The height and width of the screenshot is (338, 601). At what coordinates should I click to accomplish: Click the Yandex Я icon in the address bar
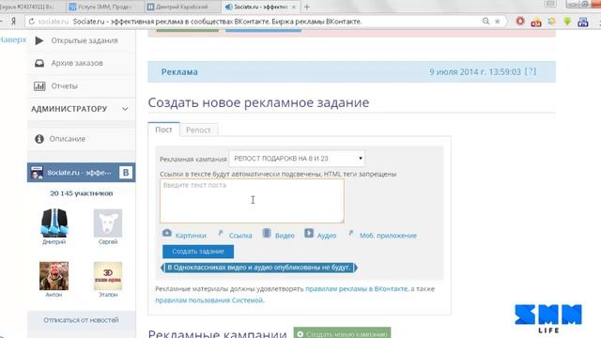[13, 22]
